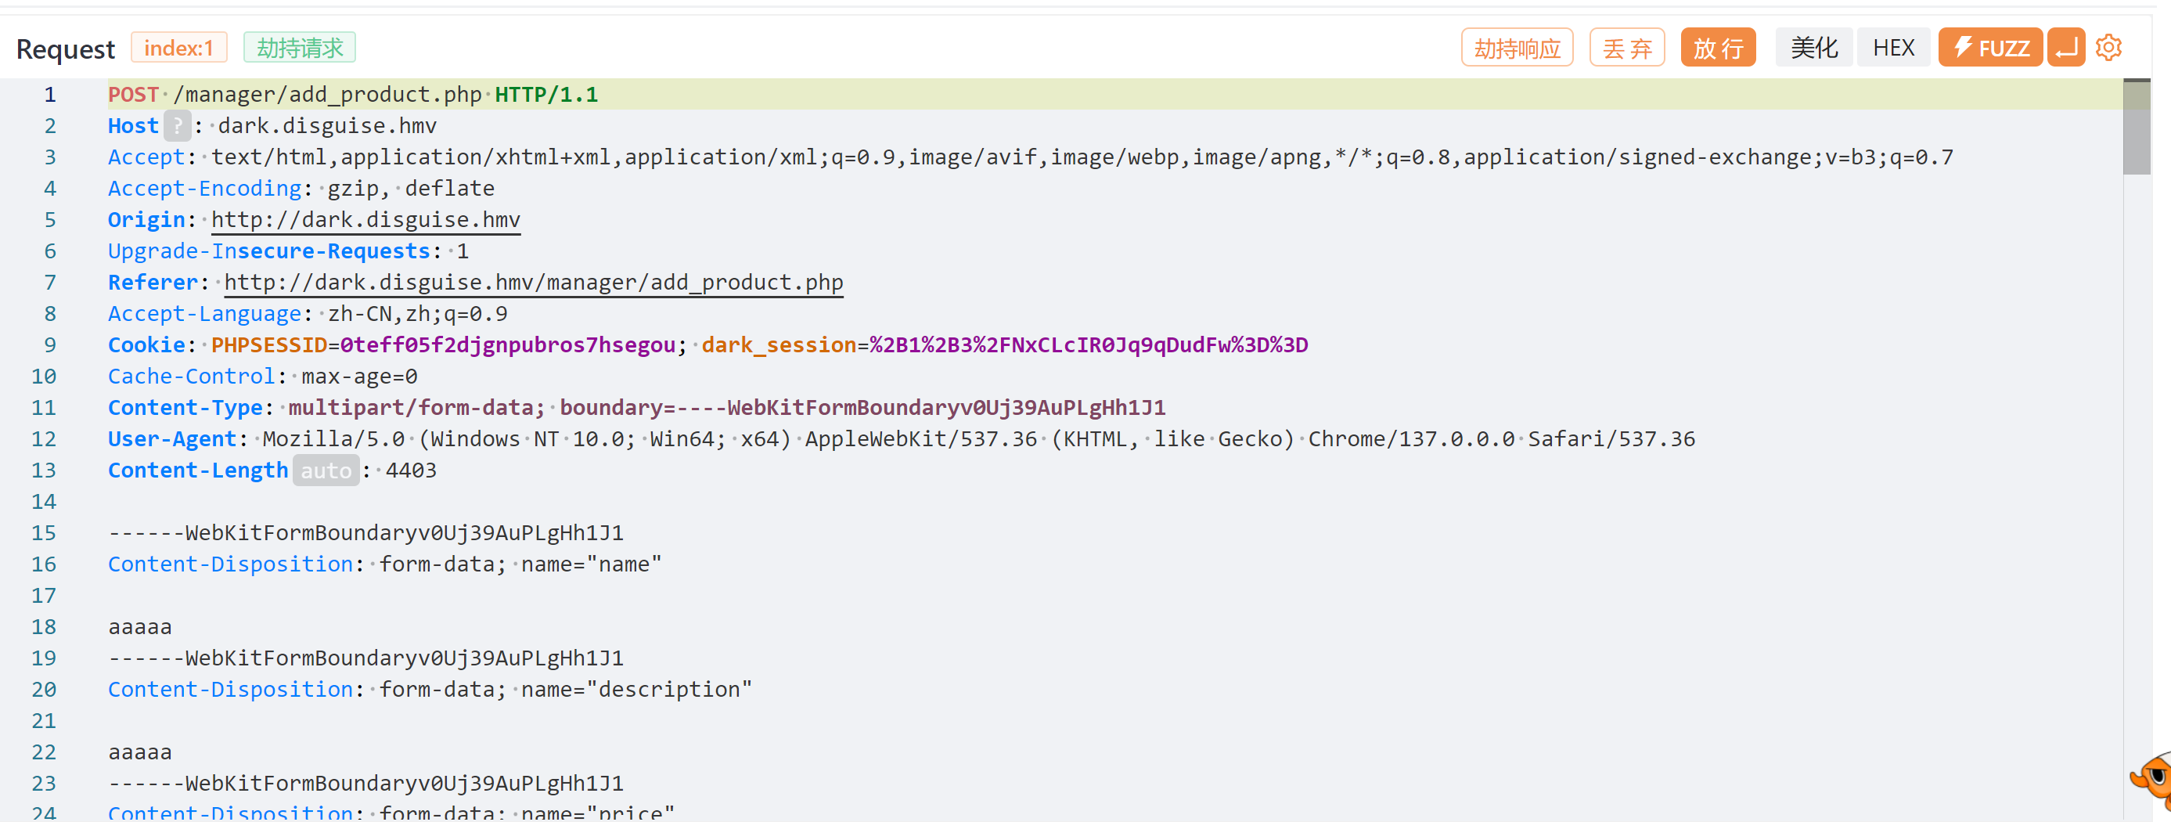Click the 劫持请求 tag
Screen dimensions: 2171x822
coord(299,47)
